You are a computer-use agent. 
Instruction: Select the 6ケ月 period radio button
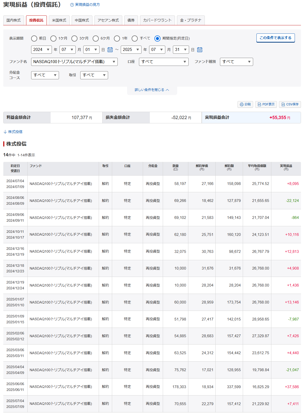pos(96,39)
